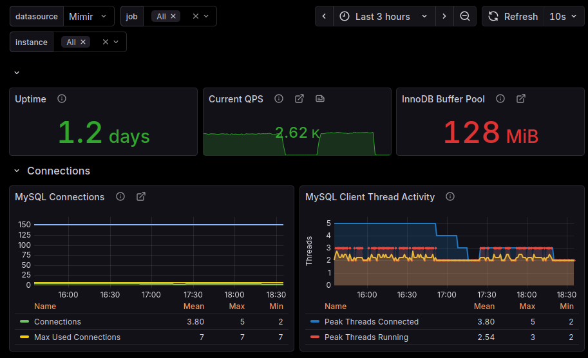Zoom out the time range
The height and width of the screenshot is (358, 588).
pyautogui.click(x=464, y=16)
